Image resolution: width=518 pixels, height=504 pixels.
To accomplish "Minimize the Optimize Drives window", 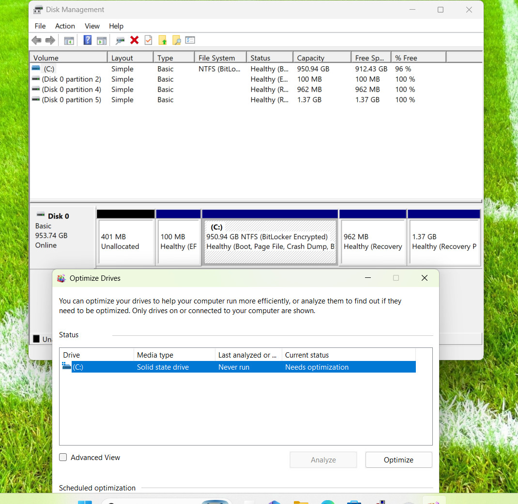I will pyautogui.click(x=368, y=278).
